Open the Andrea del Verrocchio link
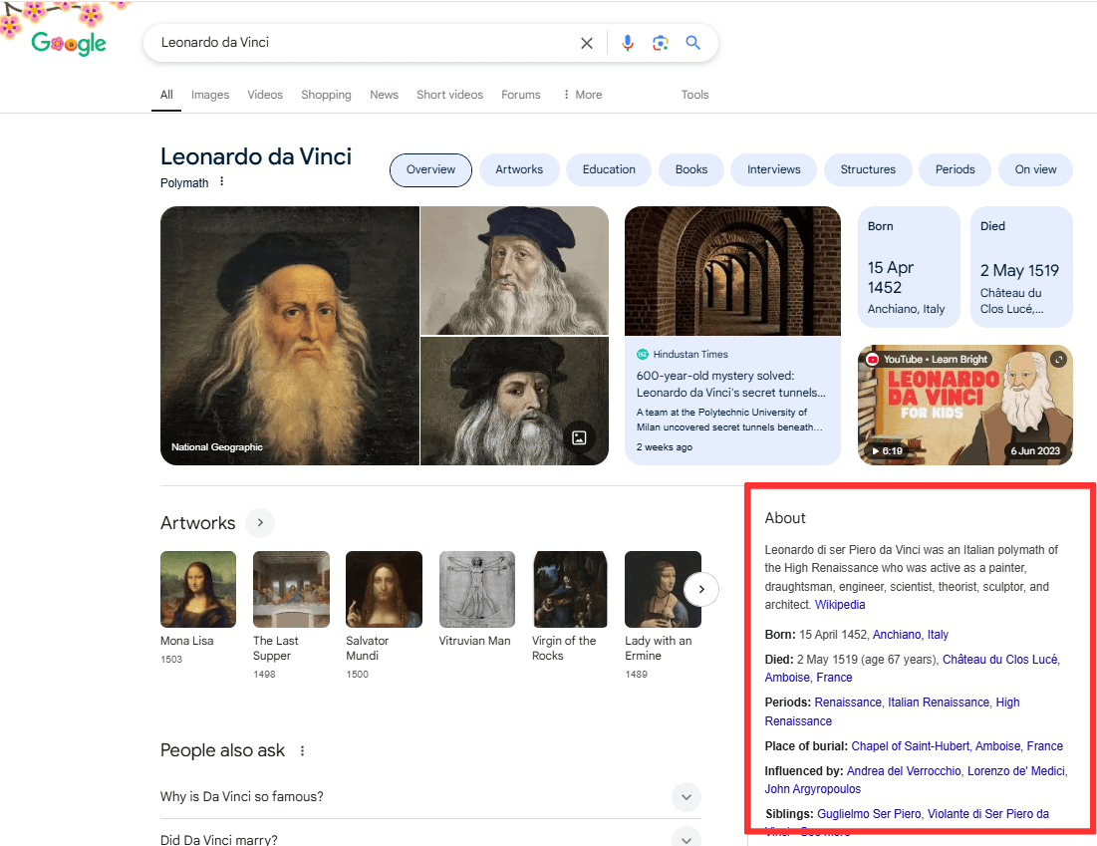This screenshot has width=1097, height=846. 904,771
